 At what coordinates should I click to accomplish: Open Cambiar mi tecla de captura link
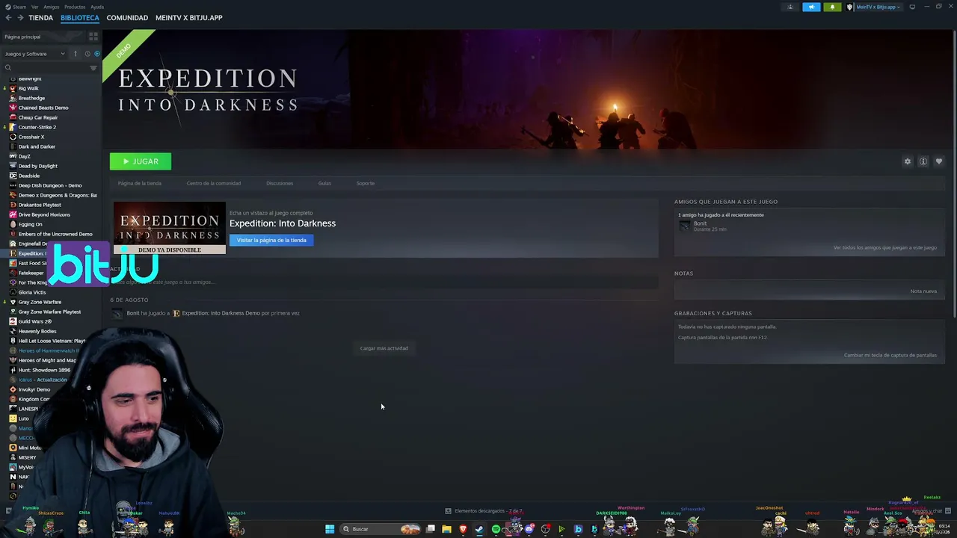[x=890, y=355]
